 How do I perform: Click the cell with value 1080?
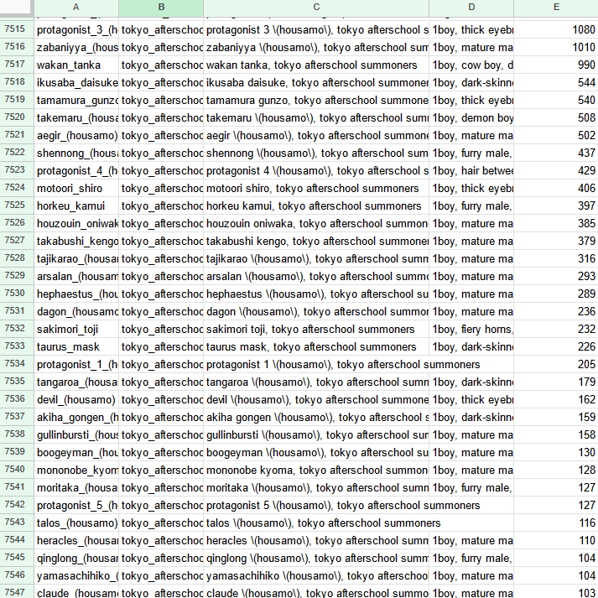[x=556, y=29]
